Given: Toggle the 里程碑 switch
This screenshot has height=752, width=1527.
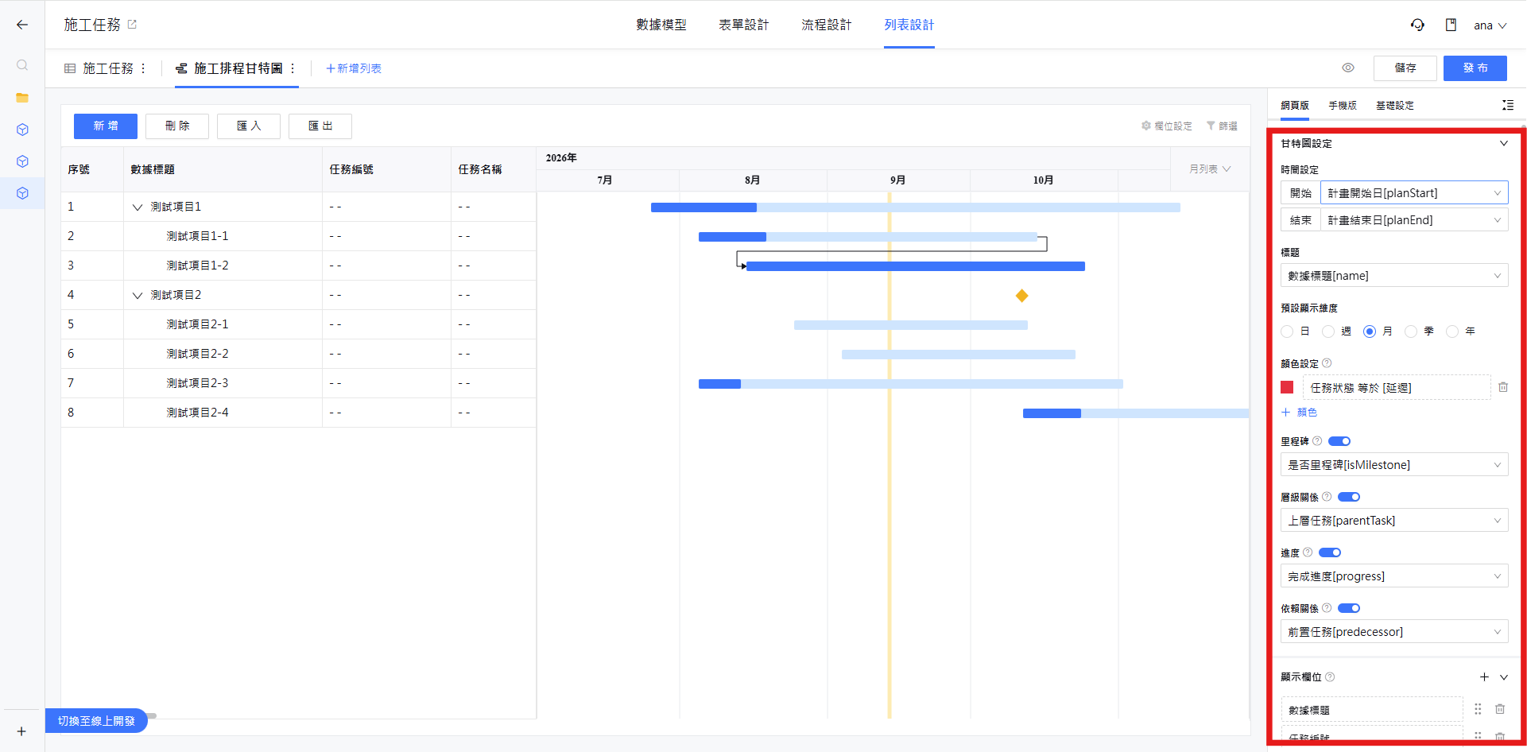Looking at the screenshot, I should tap(1339, 441).
